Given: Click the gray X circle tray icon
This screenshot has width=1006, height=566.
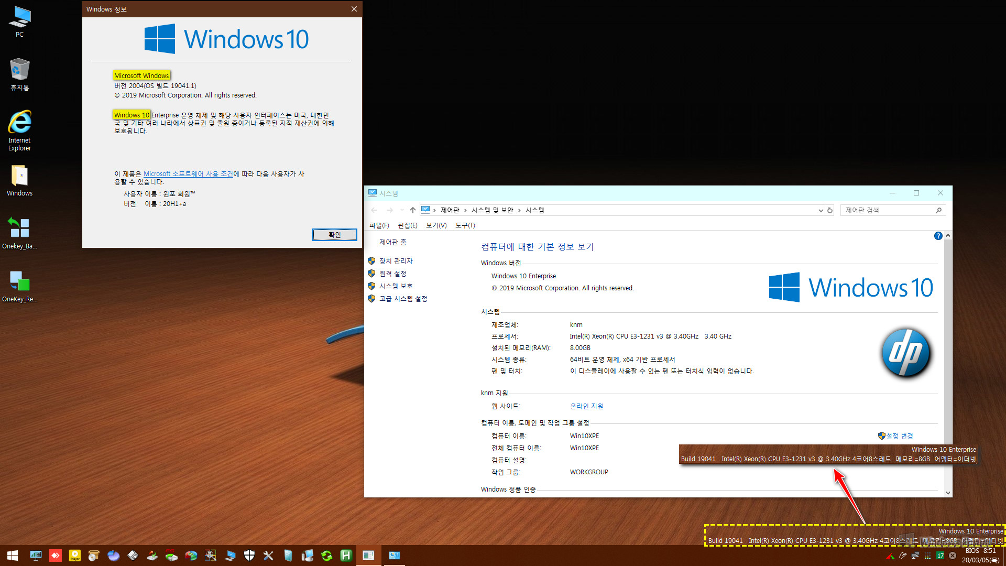Looking at the screenshot, I should [953, 556].
